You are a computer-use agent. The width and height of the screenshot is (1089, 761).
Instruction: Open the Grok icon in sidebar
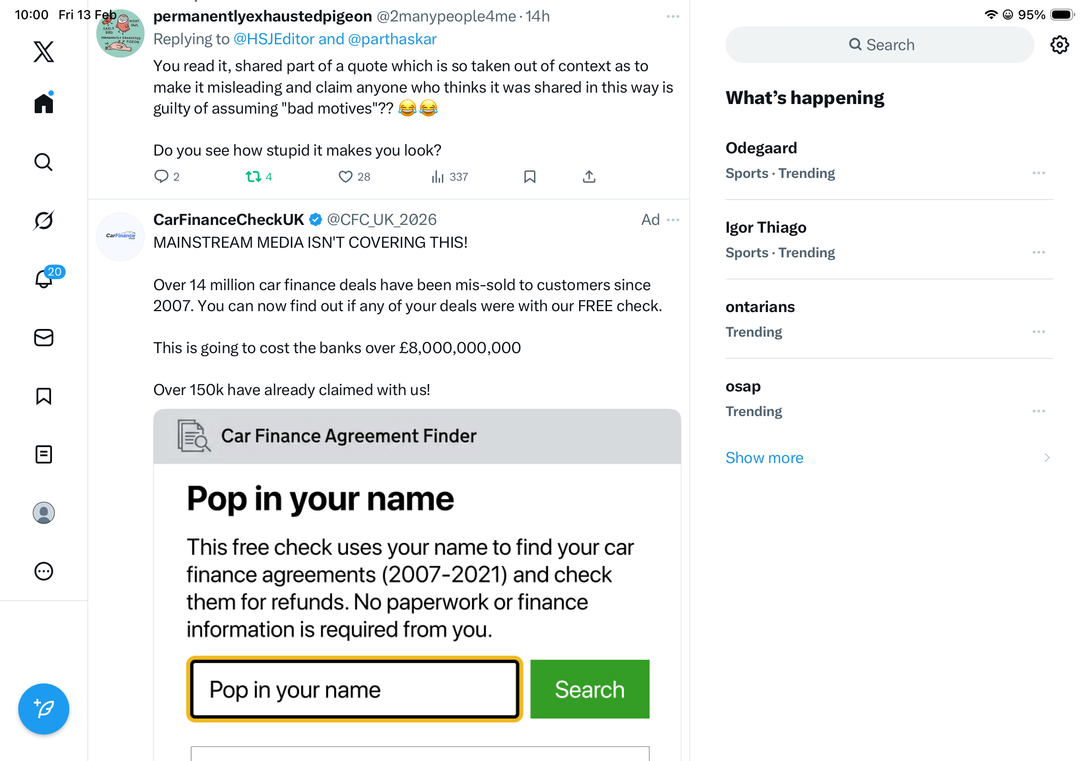[x=44, y=221]
